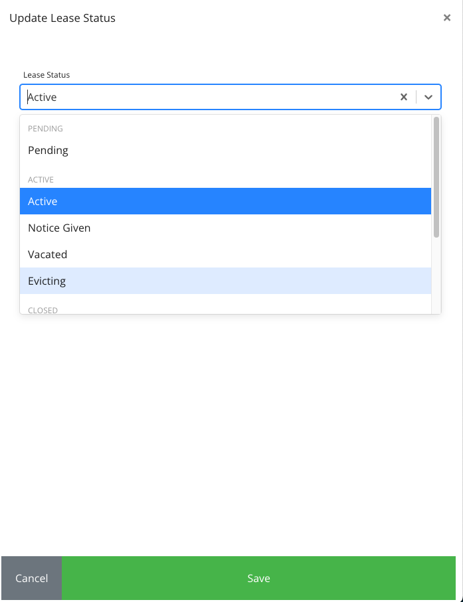Click the dropdown list scrollbar thumb

pyautogui.click(x=436, y=176)
